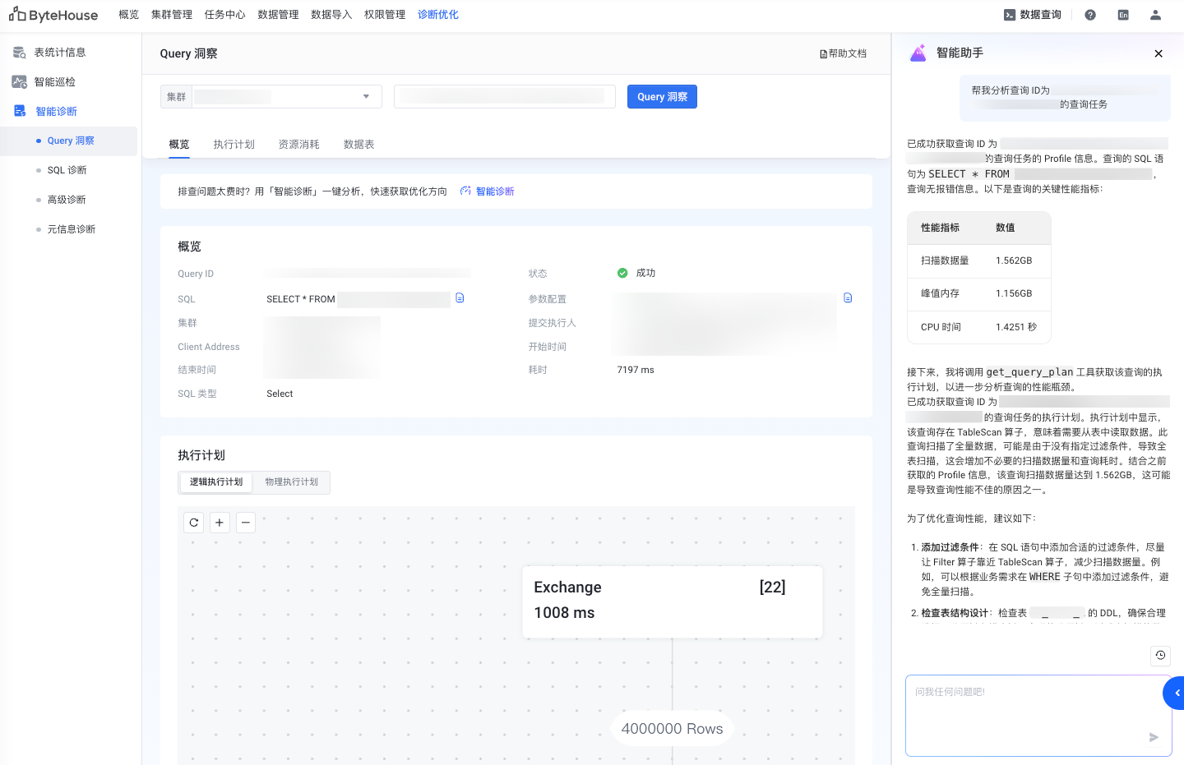Switch to the 资源消耗 tab
1184x765 pixels.
pos(299,145)
